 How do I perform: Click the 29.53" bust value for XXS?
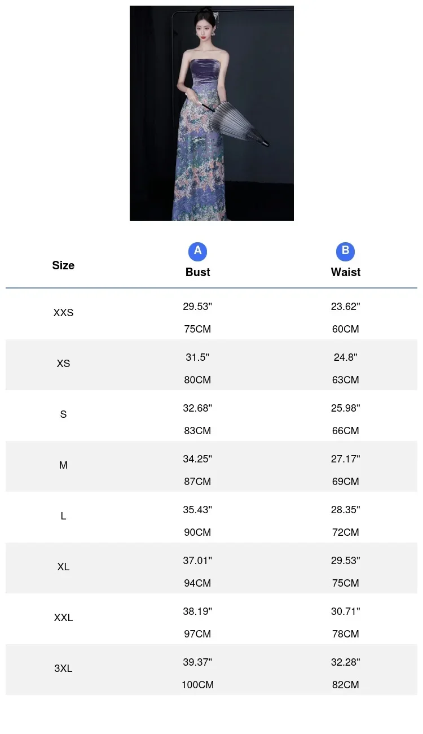click(x=197, y=307)
